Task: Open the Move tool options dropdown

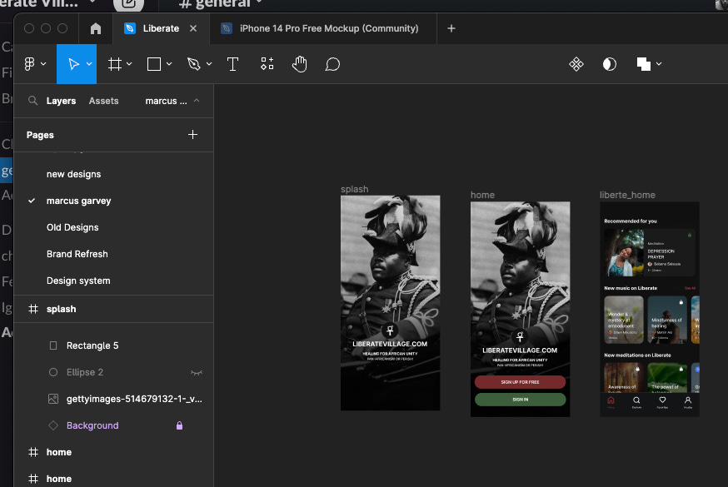Action: click(x=89, y=64)
